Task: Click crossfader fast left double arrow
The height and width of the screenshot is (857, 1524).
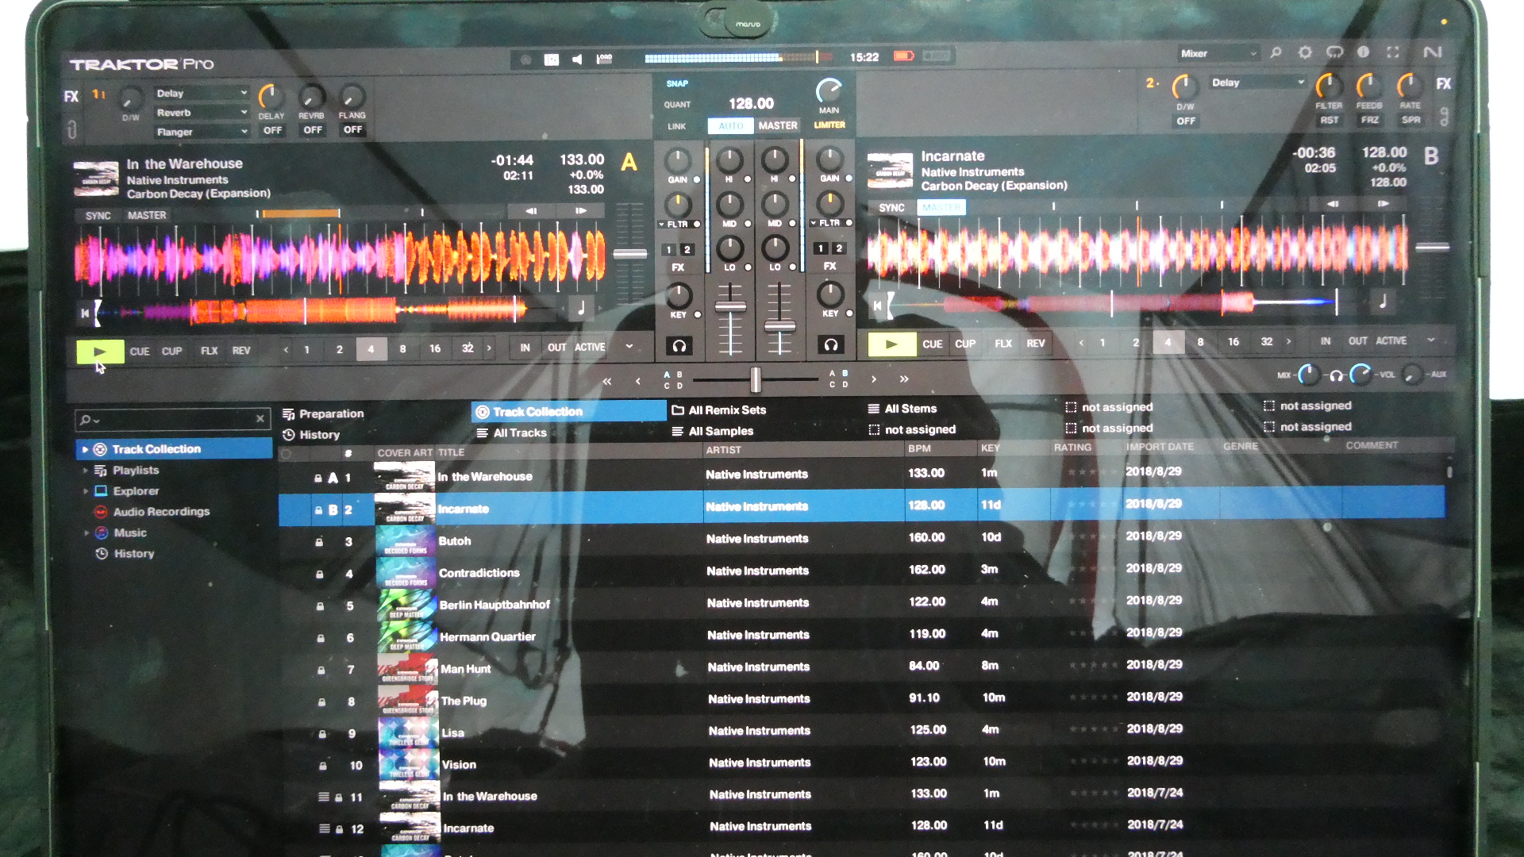Action: [x=607, y=382]
